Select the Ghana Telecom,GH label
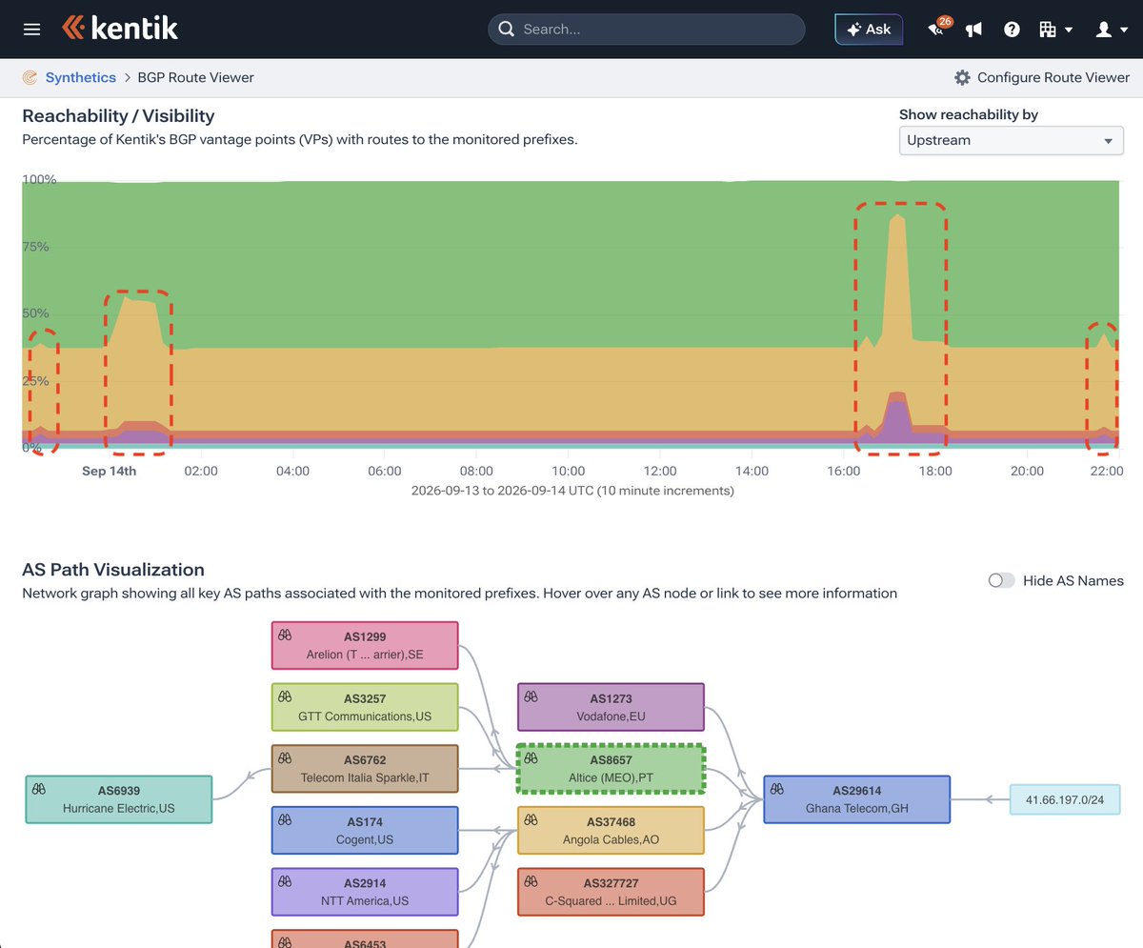 coord(857,808)
